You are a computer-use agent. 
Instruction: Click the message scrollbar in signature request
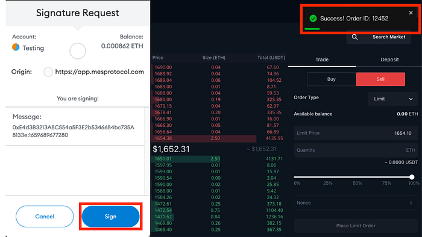coord(147,151)
